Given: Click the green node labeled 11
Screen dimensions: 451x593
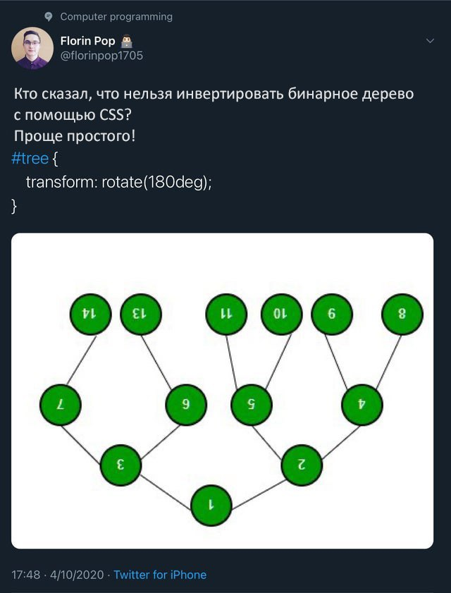Looking at the screenshot, I should click(x=226, y=314).
